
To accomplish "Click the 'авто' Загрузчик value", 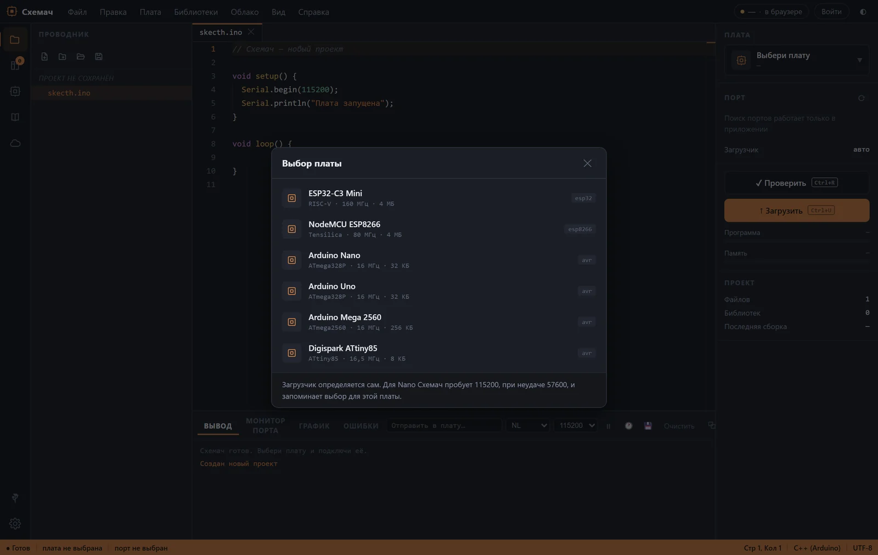I will pyautogui.click(x=862, y=150).
